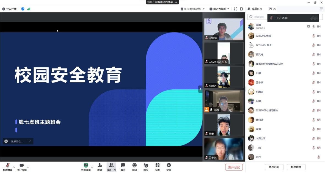Toggle the 成员(17) tab in bottom toolbar
Image resolution: width=325 pixels, height=173 pixels.
(x=111, y=167)
